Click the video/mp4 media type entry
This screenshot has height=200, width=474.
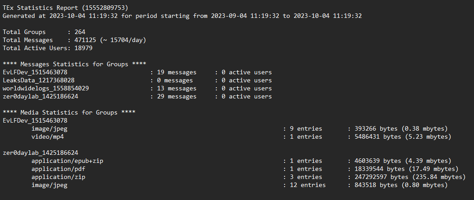click(x=48, y=137)
